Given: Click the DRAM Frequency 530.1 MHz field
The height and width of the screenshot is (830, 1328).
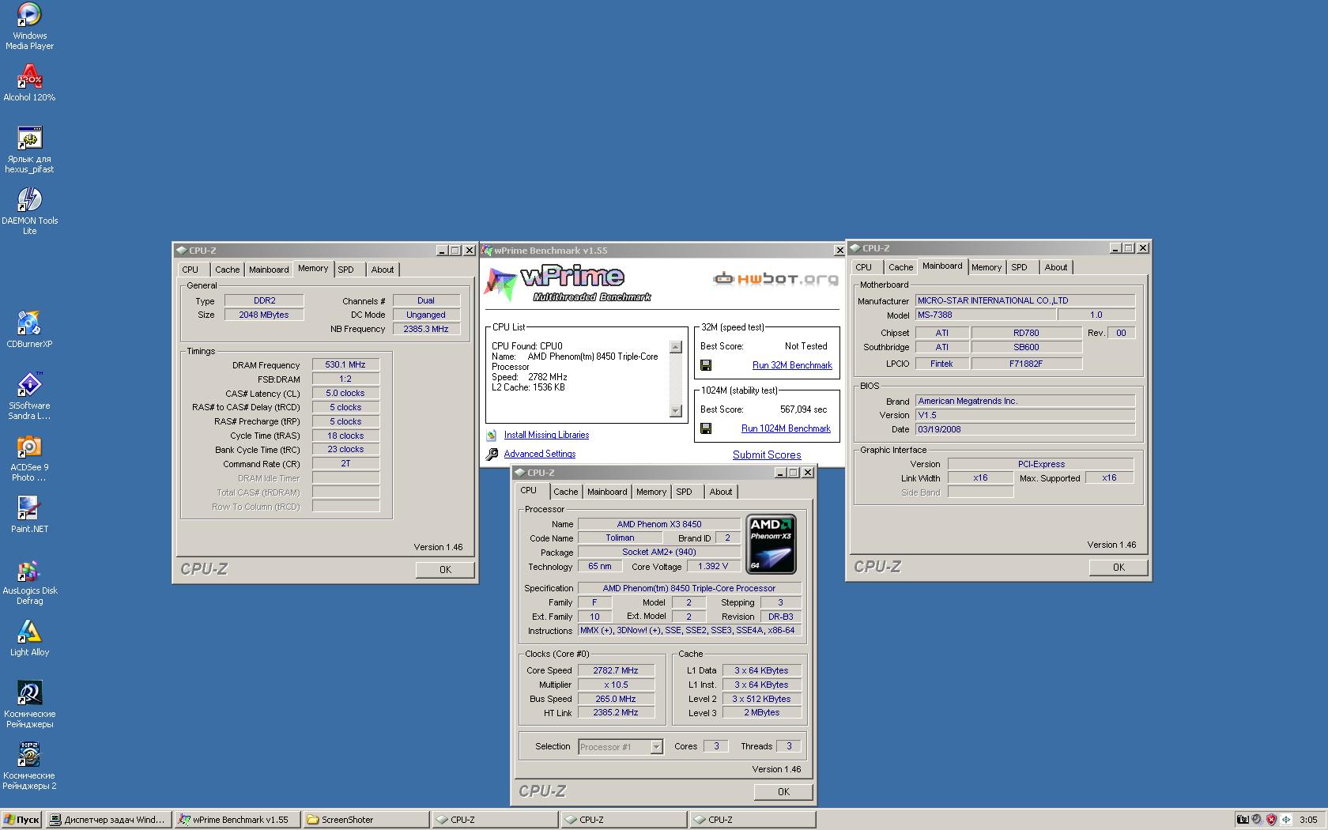Looking at the screenshot, I should (345, 365).
